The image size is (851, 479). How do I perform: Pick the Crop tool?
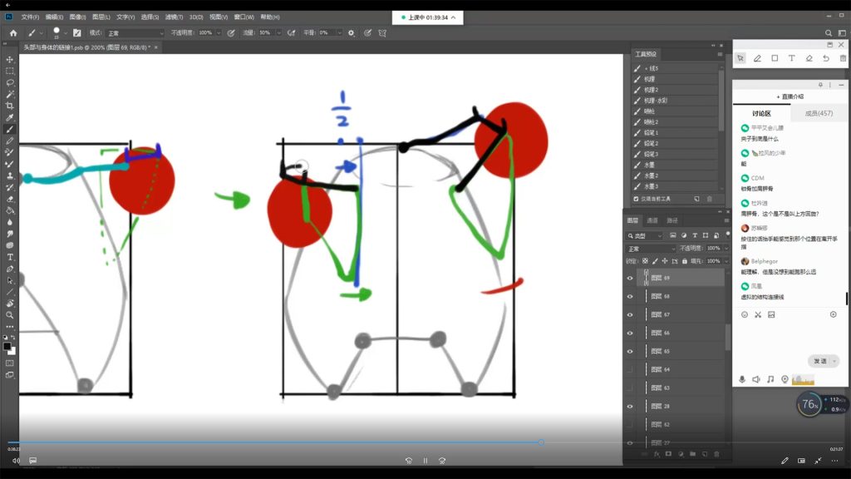click(10, 106)
